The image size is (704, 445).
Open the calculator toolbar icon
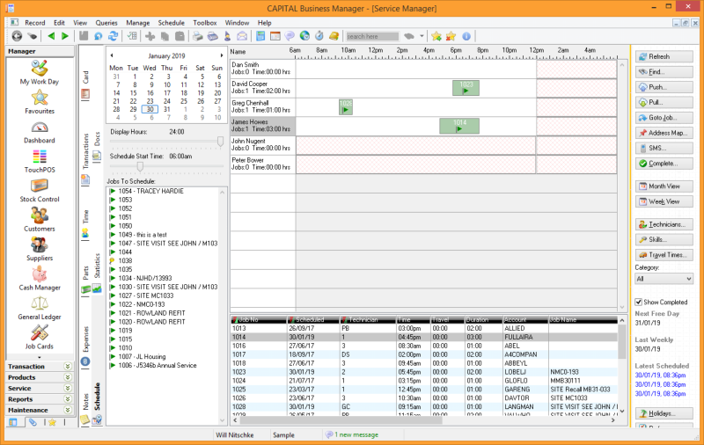coord(260,36)
